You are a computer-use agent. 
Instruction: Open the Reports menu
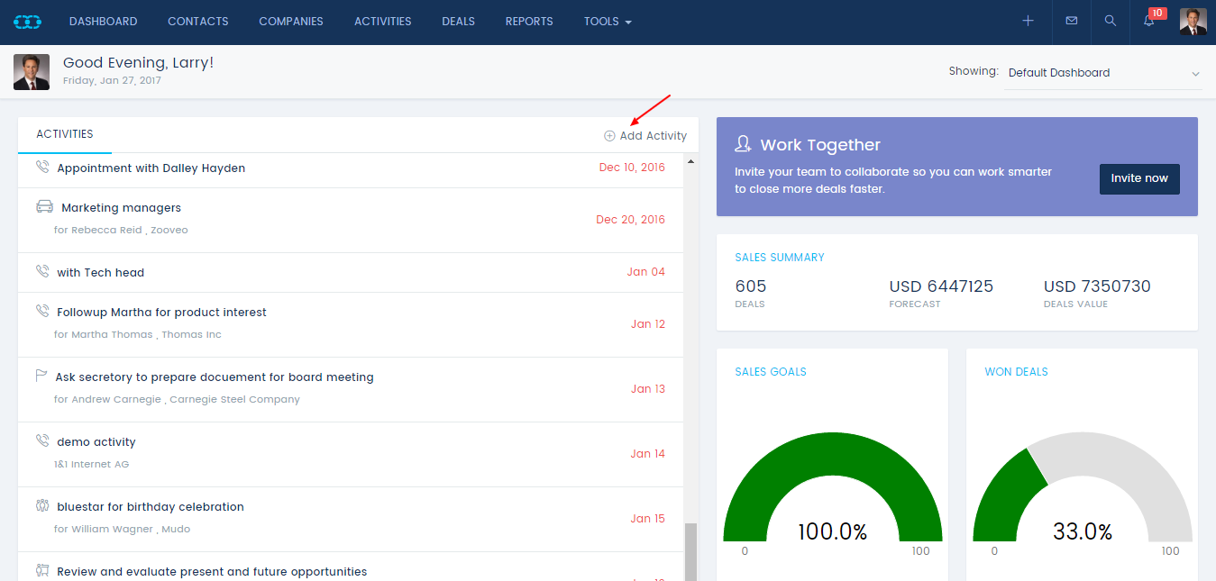pyautogui.click(x=529, y=22)
